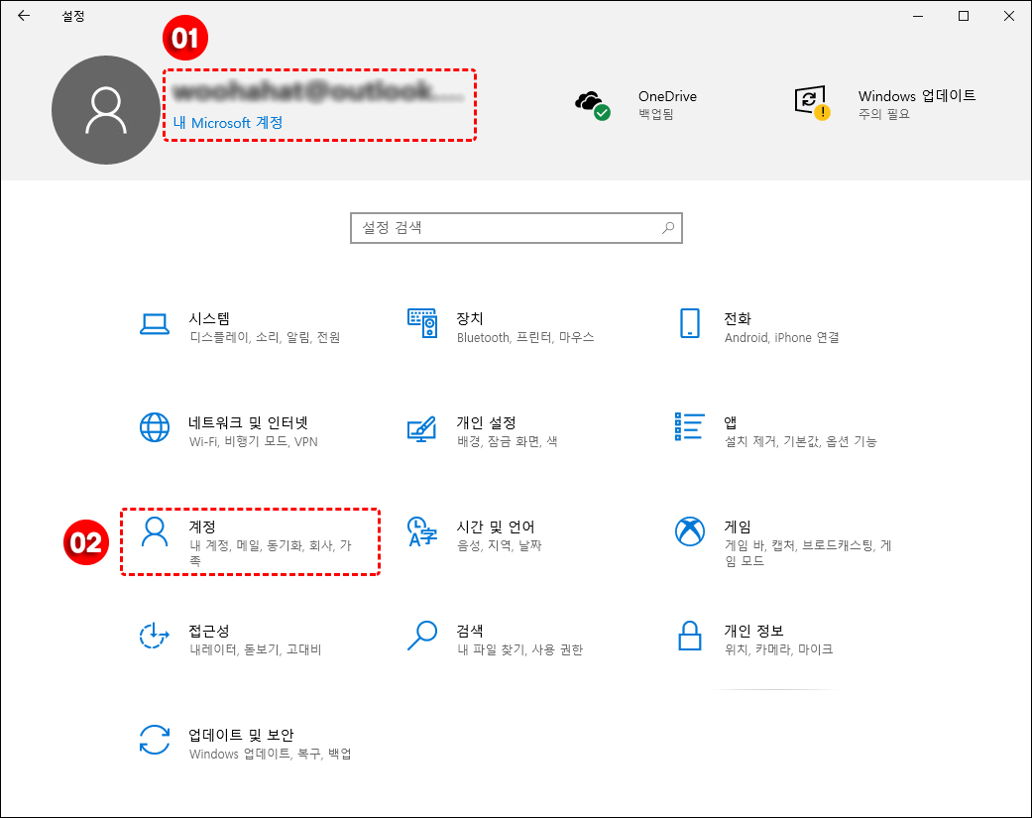Open 계정 category title
Image resolution: width=1032 pixels, height=818 pixels.
pyautogui.click(x=202, y=526)
